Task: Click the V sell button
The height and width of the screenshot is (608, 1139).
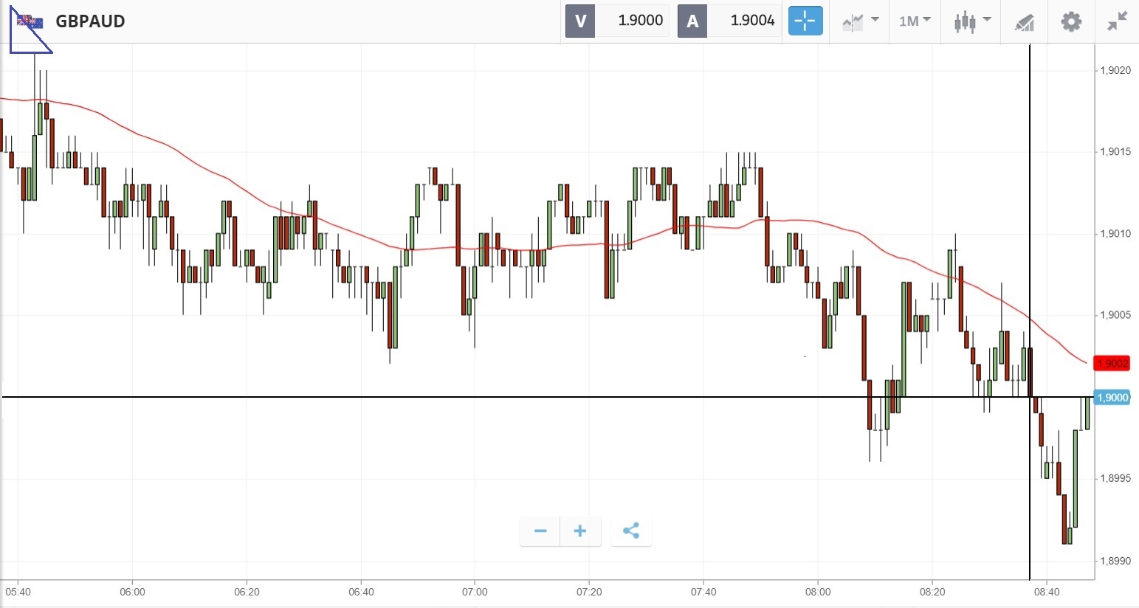Action: pyautogui.click(x=580, y=21)
